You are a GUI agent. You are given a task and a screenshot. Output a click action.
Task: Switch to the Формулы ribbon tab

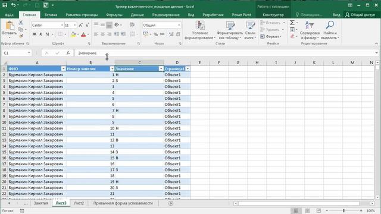click(114, 15)
